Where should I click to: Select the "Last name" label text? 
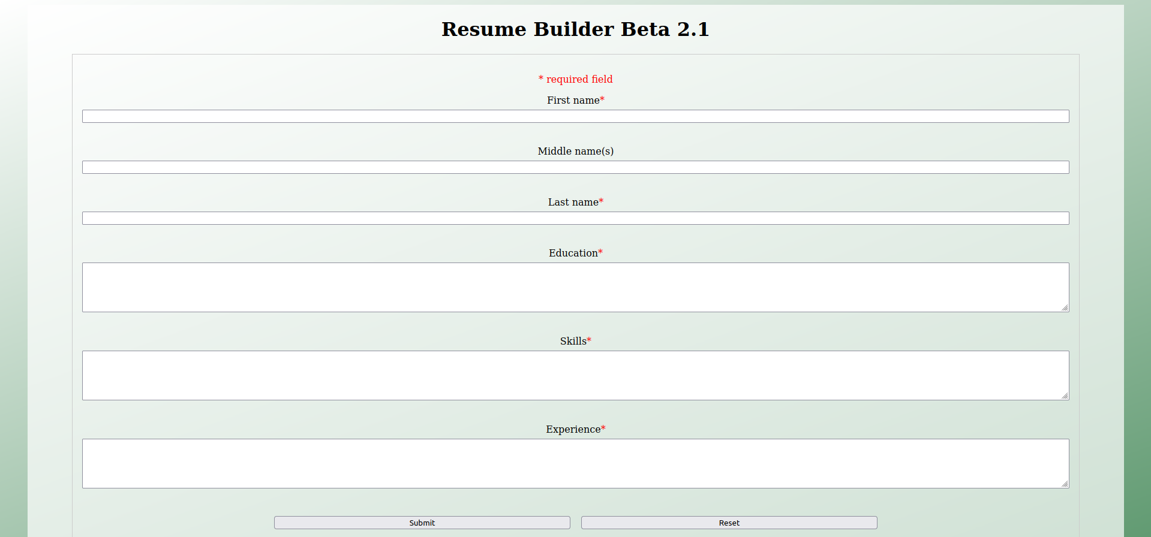pos(573,202)
